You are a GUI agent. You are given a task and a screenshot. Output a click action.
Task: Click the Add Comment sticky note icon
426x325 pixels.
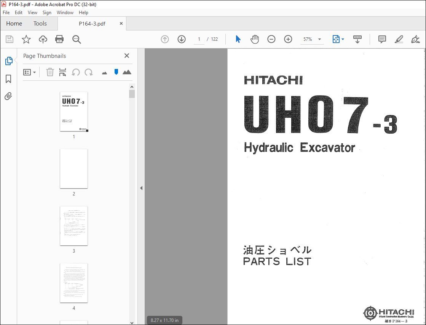[x=381, y=39]
